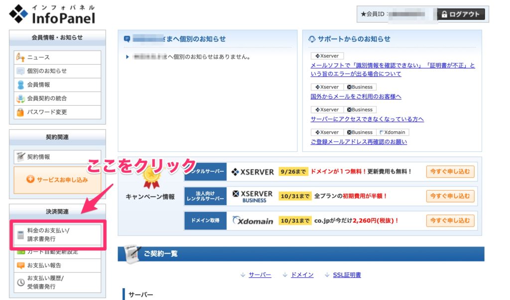Click the ドメイン取得 label
This screenshot has height=300, width=510.
point(205,221)
